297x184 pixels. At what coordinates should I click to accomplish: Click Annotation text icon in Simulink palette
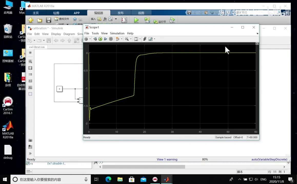[30, 81]
